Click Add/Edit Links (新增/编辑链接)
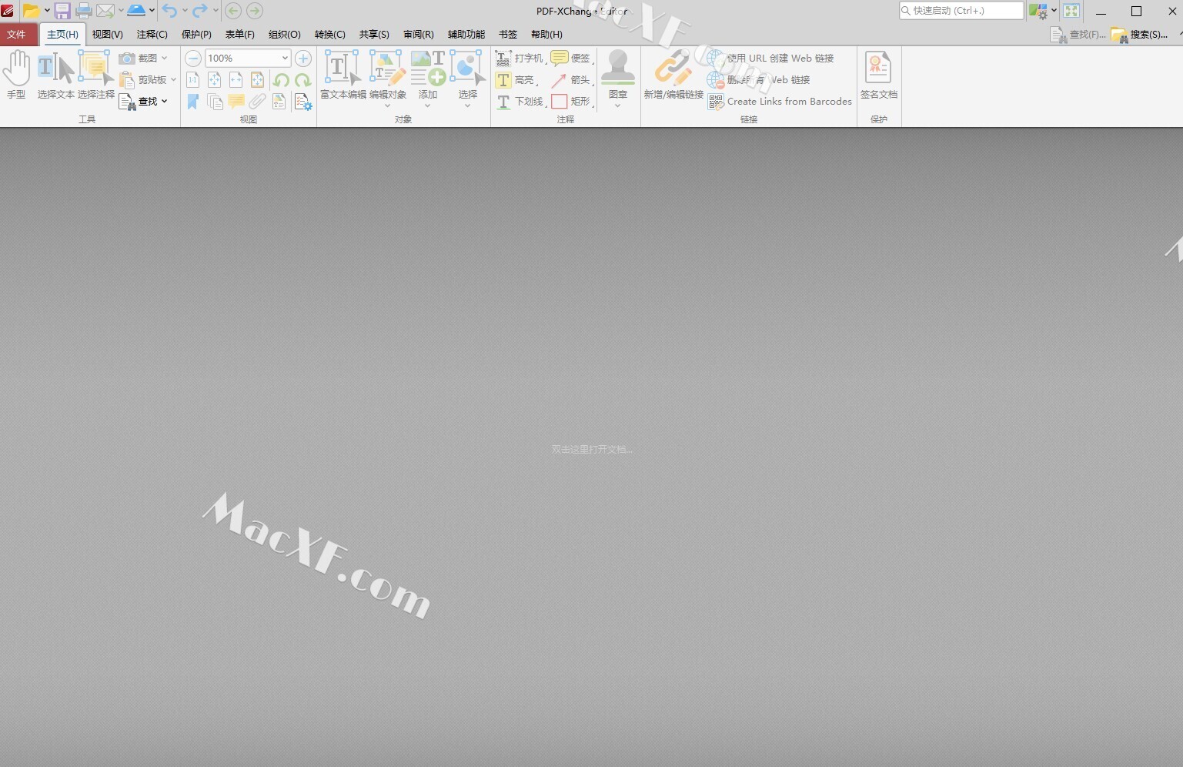Viewport: 1183px width, 767px height. pos(673,75)
